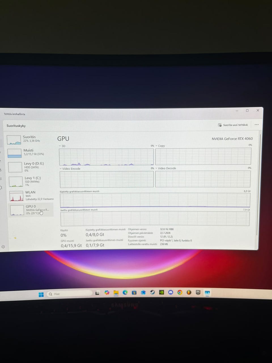Select Muisti in the performance list
Screen dimensions: 272x363
pyautogui.click(x=30, y=153)
